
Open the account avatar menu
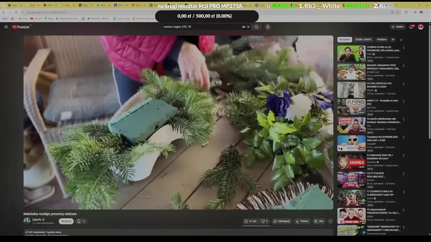coord(421,27)
